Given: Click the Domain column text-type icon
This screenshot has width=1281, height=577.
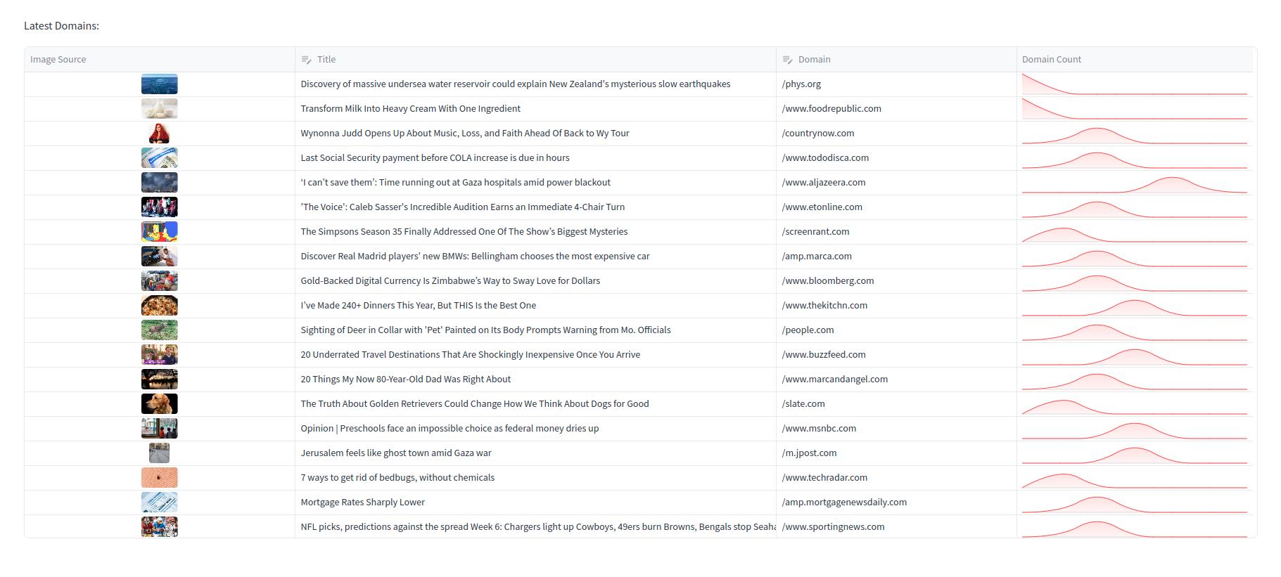Looking at the screenshot, I should tap(787, 60).
